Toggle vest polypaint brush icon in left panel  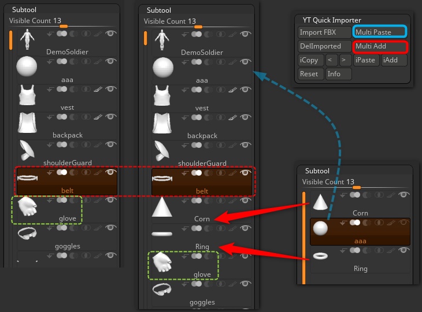(x=98, y=89)
